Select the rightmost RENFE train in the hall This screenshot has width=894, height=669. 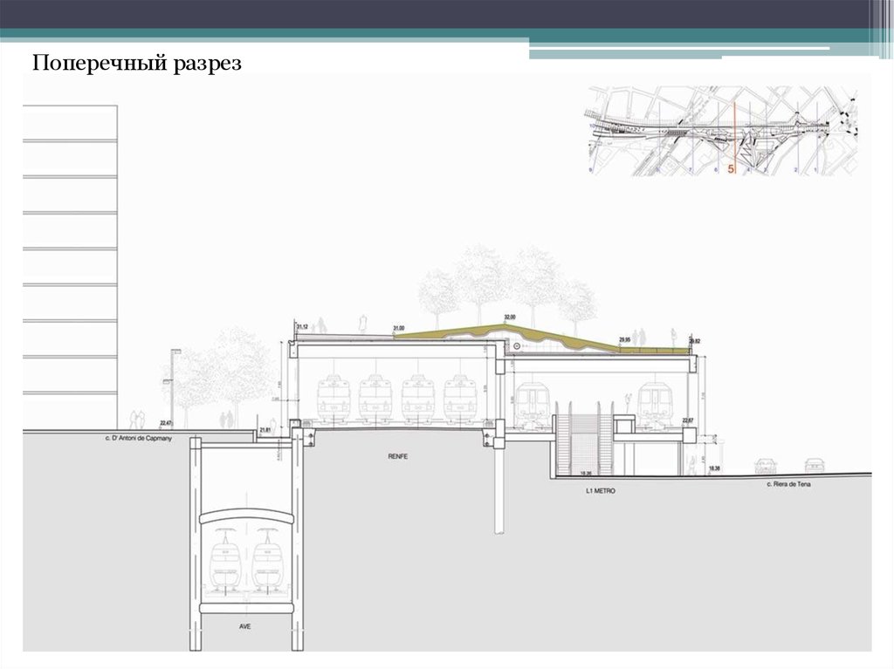(x=461, y=399)
